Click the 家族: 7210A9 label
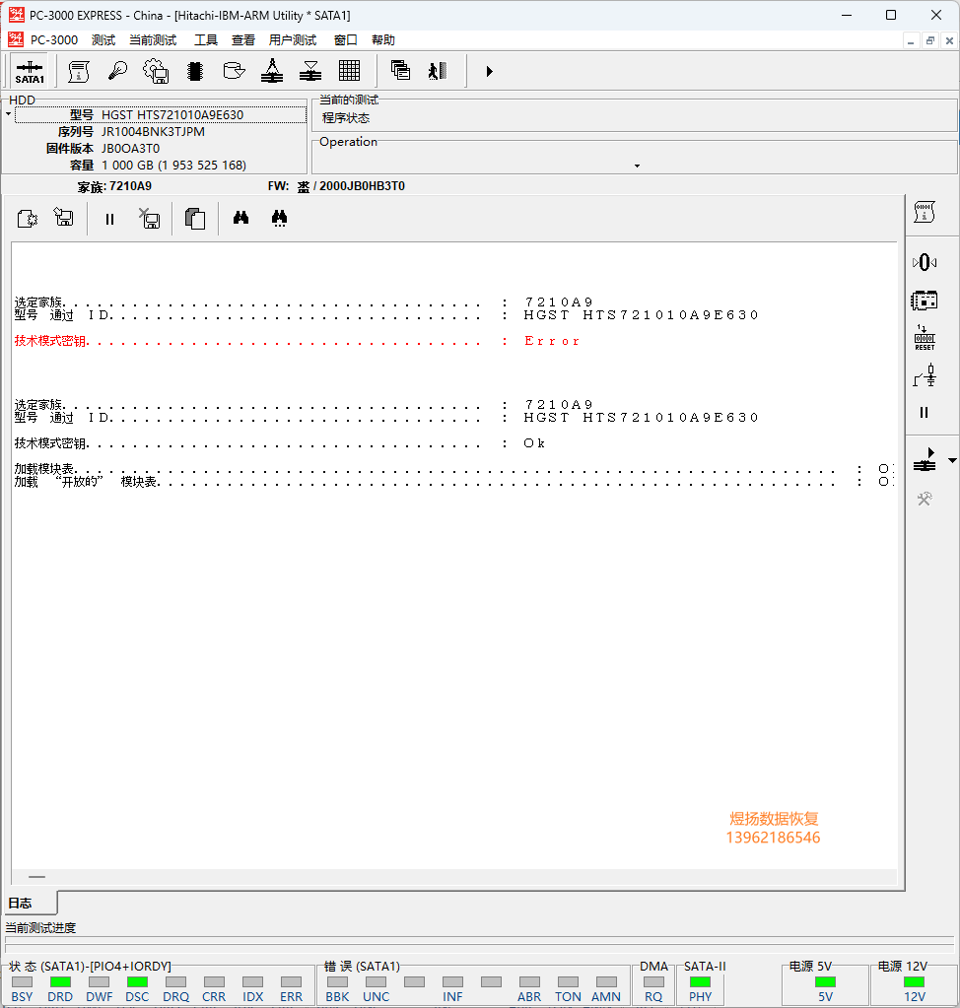The height and width of the screenshot is (1008, 960). pos(114,186)
